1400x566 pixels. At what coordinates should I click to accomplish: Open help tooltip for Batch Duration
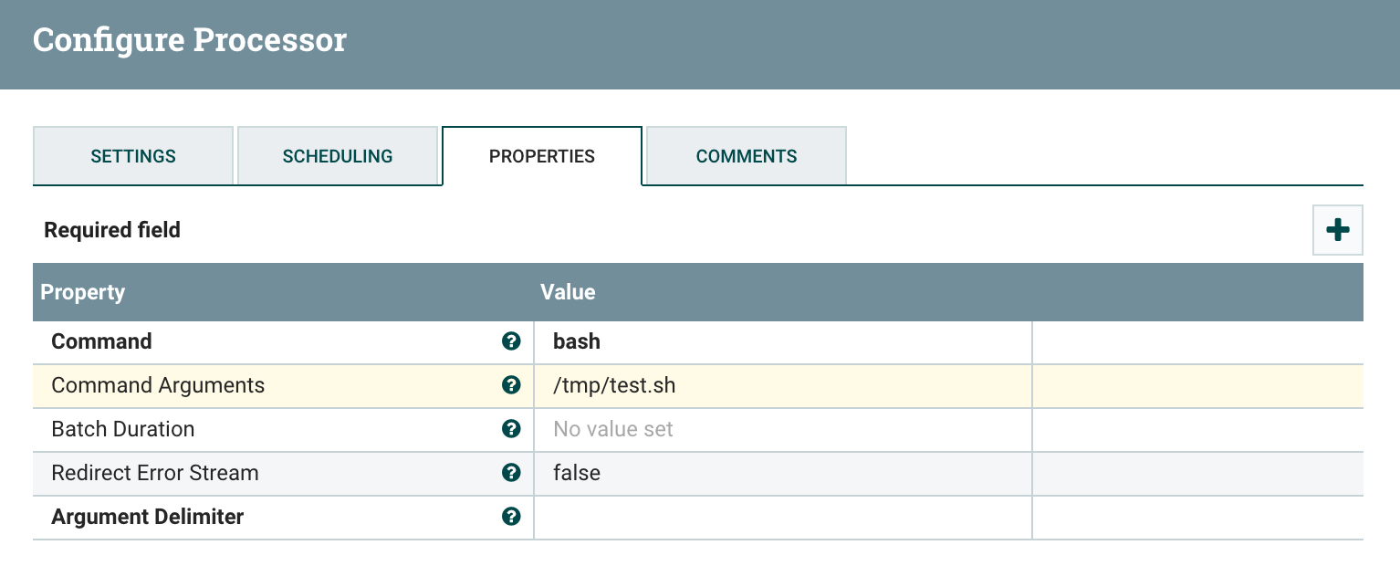coord(511,429)
